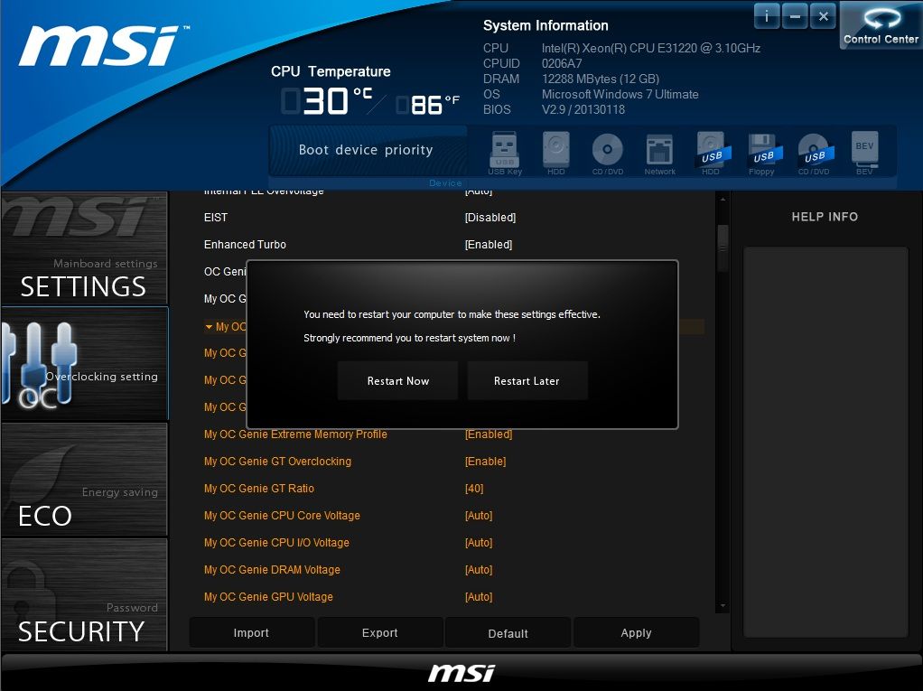The height and width of the screenshot is (691, 923).
Task: Select the Enhanced Turbo setting label
Action: click(x=245, y=244)
